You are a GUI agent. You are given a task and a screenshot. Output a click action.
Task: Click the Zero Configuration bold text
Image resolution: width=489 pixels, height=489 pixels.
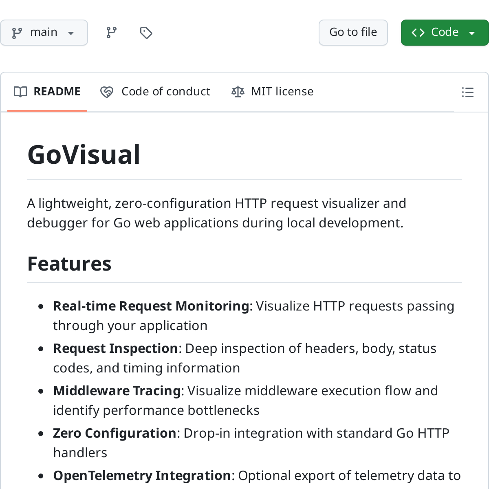click(x=115, y=433)
